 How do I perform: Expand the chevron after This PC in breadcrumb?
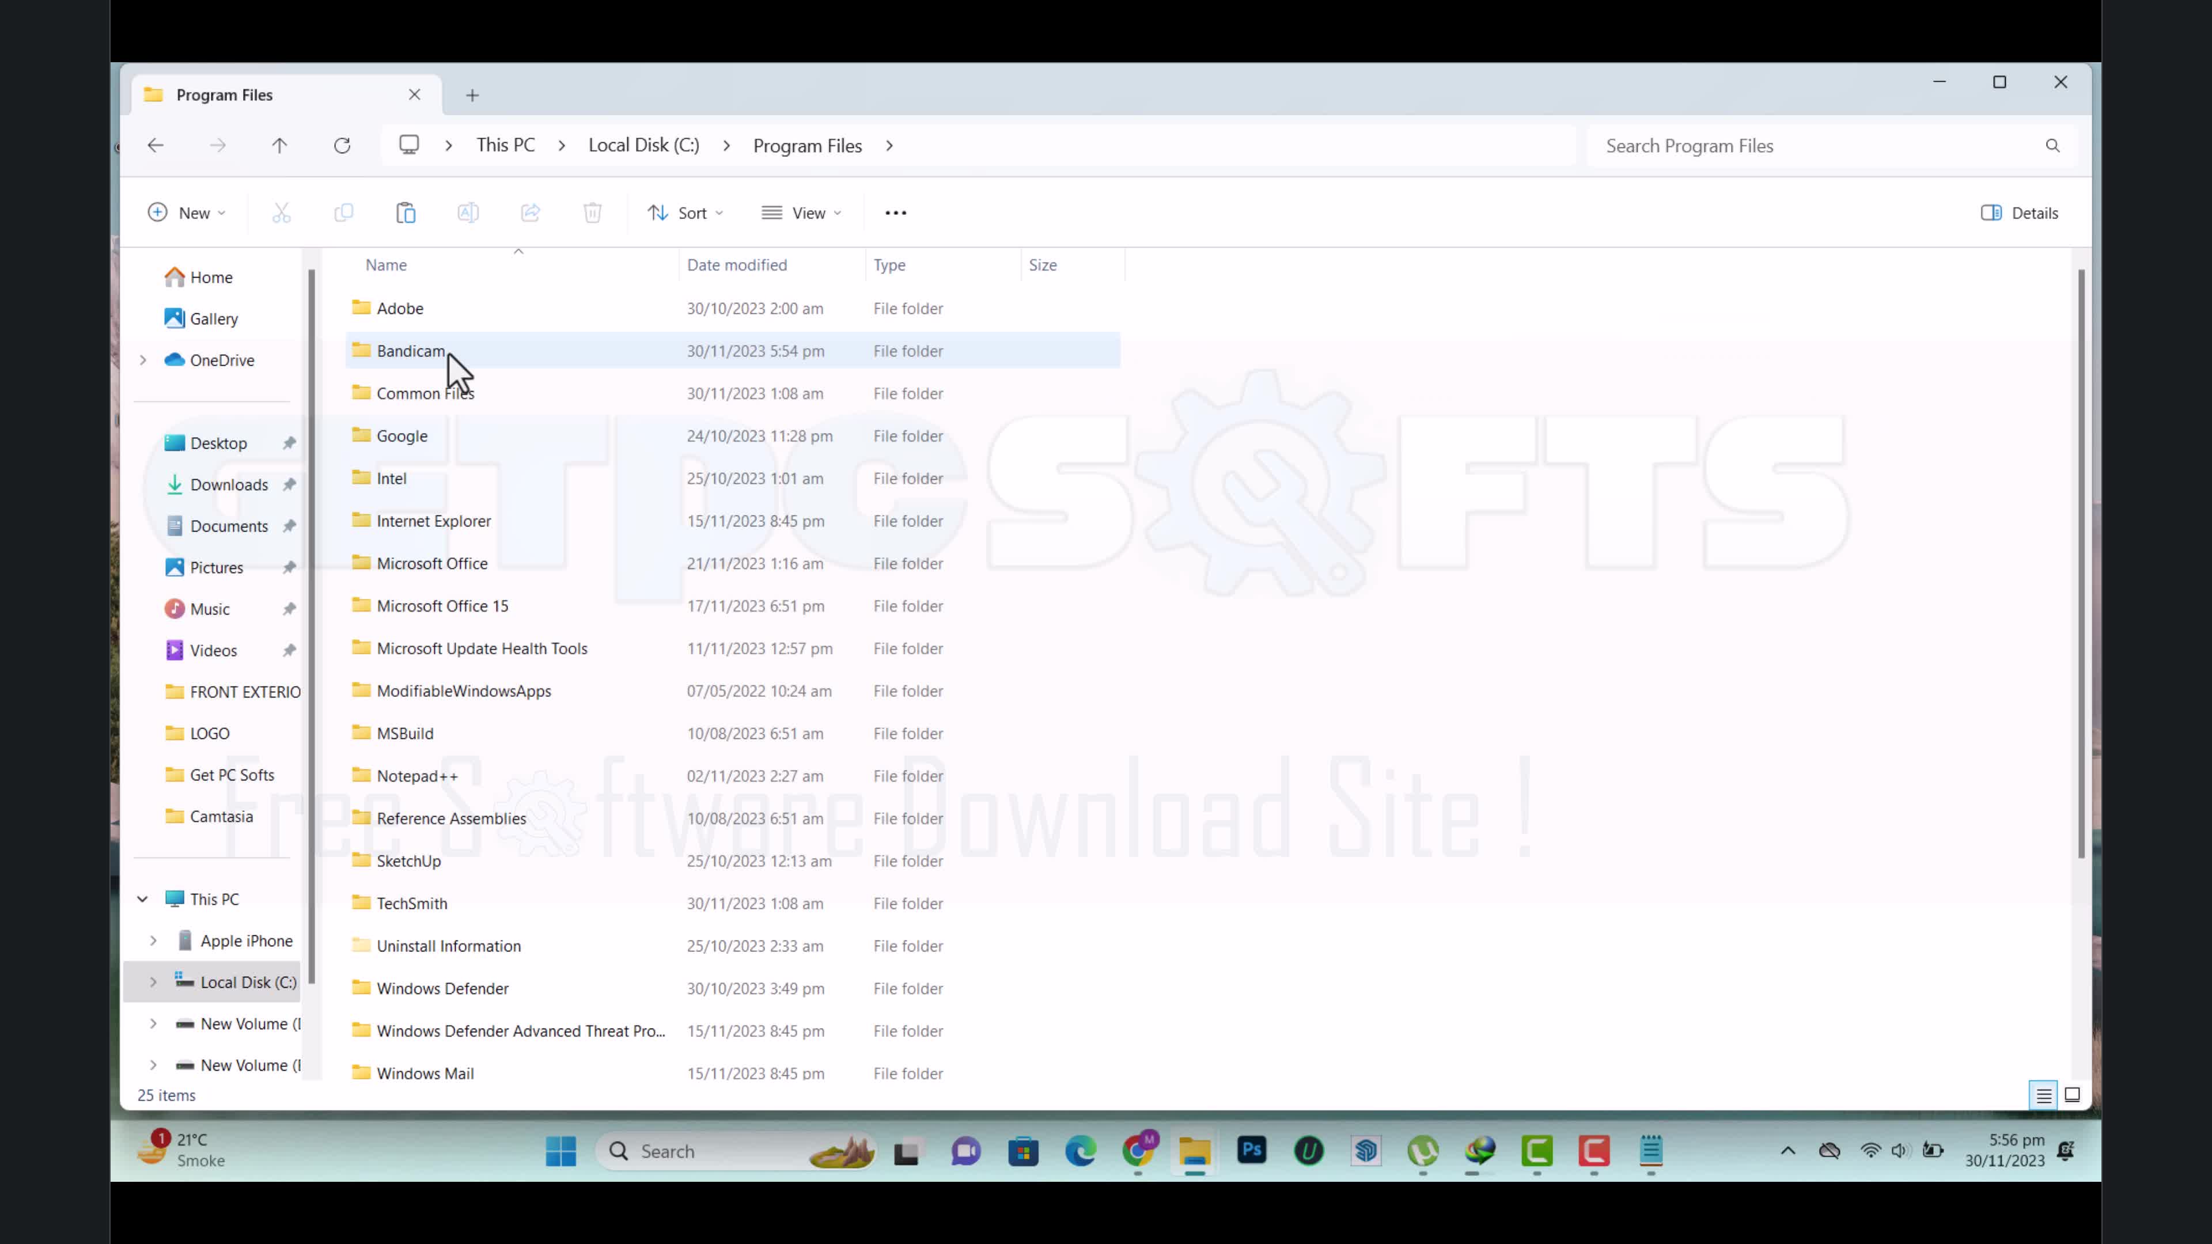click(x=562, y=146)
